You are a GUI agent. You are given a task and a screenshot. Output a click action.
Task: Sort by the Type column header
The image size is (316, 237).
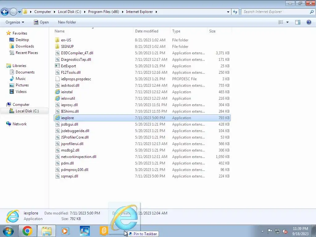click(x=176, y=31)
